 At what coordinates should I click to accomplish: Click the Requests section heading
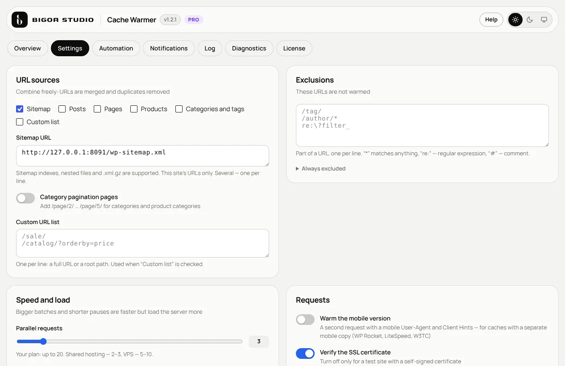[x=313, y=300]
